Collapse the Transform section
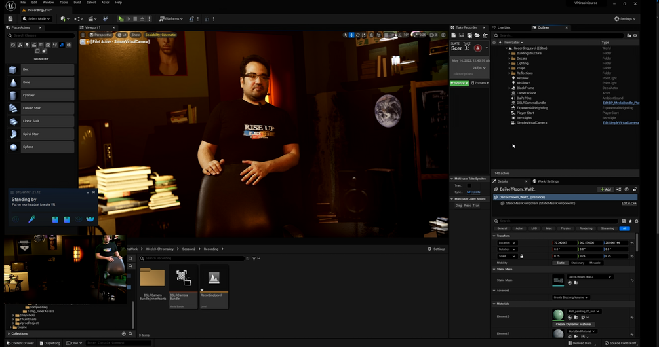This screenshot has width=659, height=347. [494, 236]
